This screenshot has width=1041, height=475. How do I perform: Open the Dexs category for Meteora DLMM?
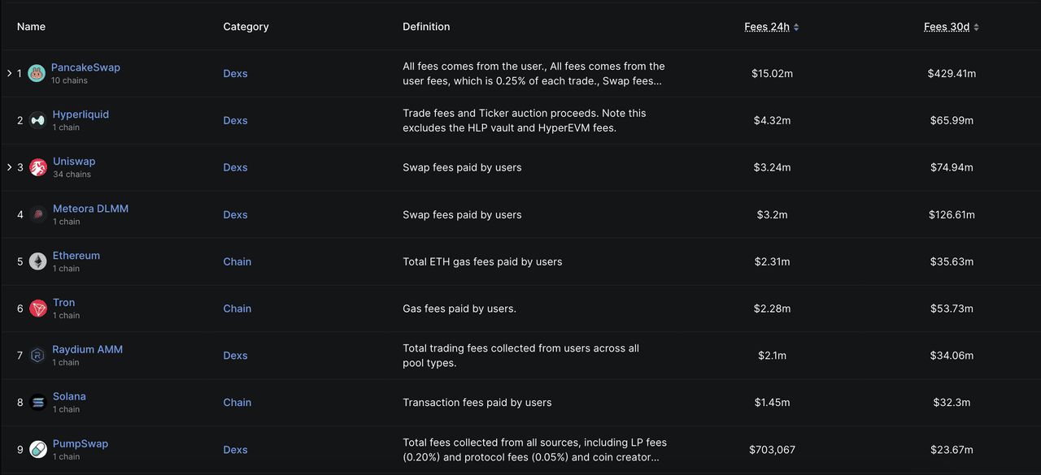pyautogui.click(x=235, y=214)
